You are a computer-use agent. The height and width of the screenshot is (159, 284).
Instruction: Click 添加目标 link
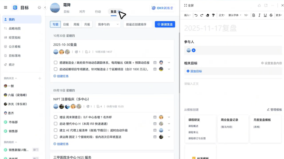coord(194,71)
